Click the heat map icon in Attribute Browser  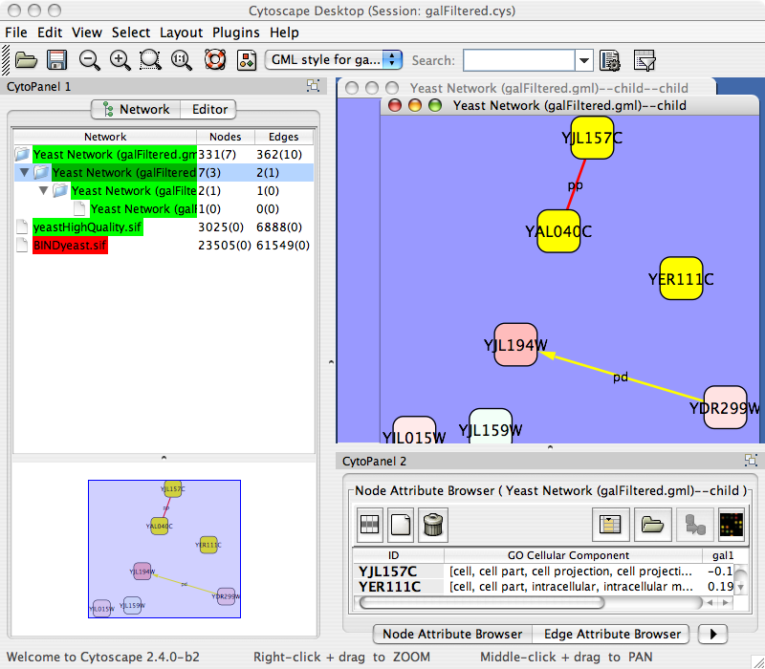click(x=732, y=524)
